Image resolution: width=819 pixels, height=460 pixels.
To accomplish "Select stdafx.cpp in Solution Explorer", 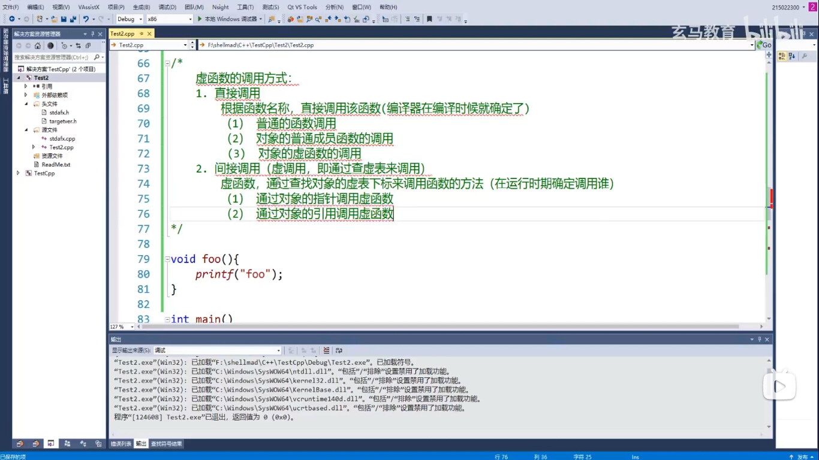I will point(62,138).
